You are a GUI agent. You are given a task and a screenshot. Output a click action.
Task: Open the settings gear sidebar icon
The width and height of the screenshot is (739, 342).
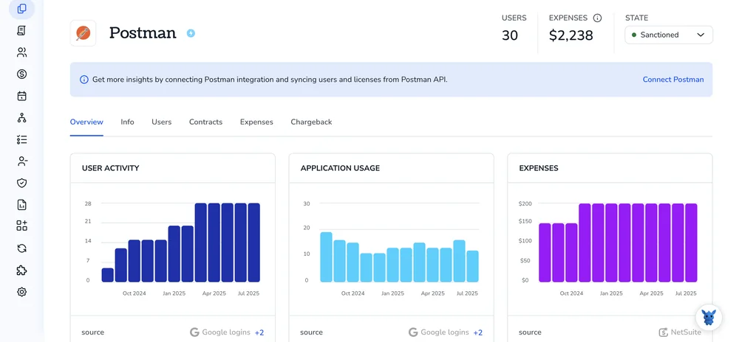(21, 292)
